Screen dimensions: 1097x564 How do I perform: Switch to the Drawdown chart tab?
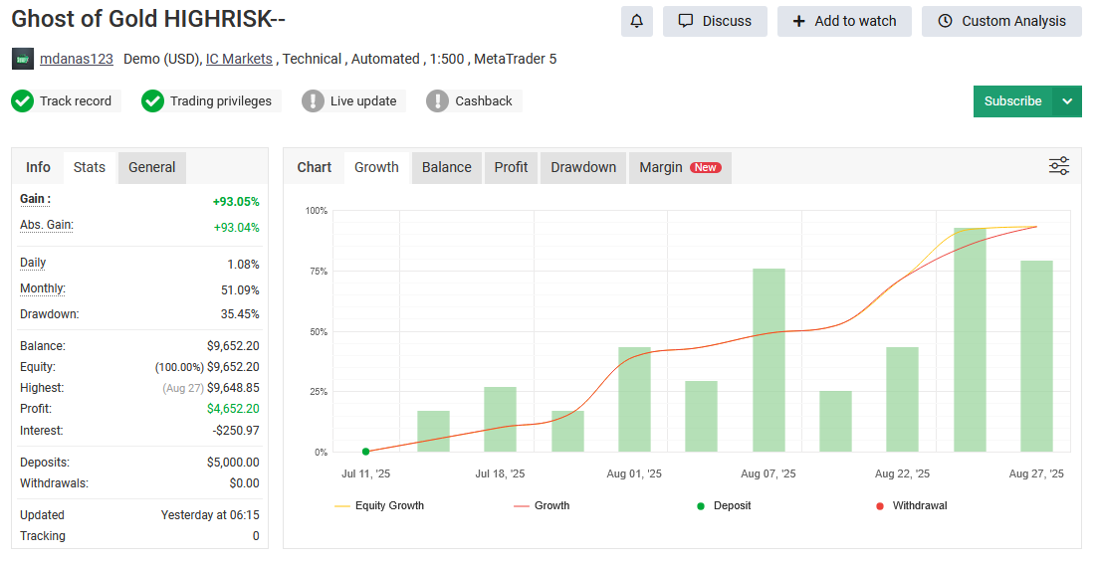point(583,168)
